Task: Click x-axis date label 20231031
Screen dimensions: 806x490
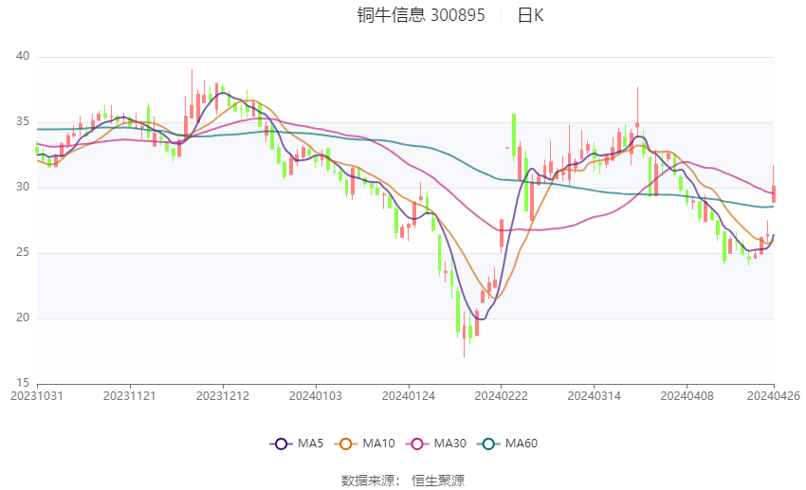Action: click(36, 396)
